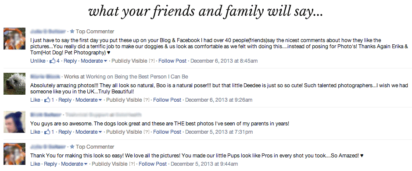Click Top Commenter star on first comment
Viewport: 412px width, 171px height.
pos(72,32)
